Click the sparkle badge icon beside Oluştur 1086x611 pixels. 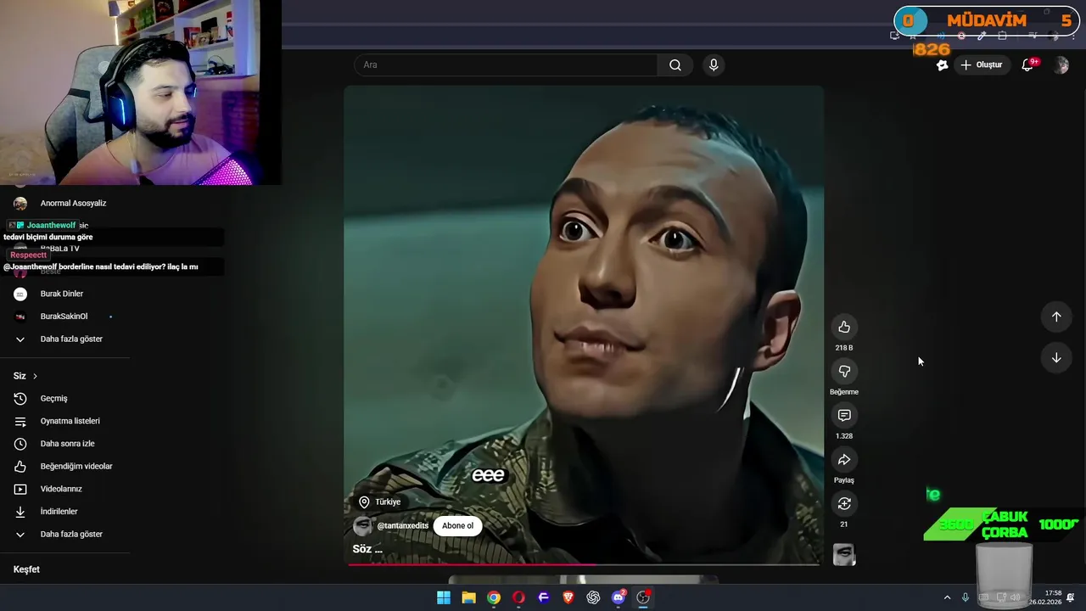[942, 64]
